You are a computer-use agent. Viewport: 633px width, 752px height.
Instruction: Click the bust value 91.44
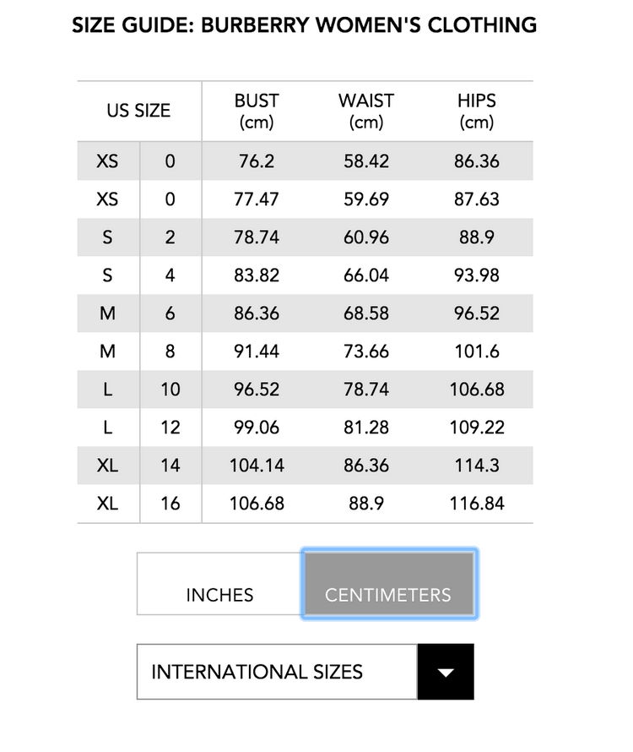(x=257, y=351)
